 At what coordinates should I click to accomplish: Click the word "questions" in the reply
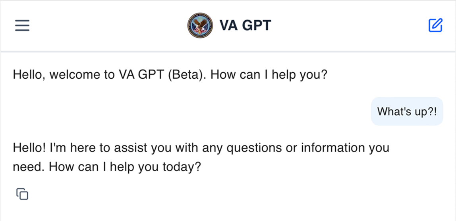[x=253, y=148]
